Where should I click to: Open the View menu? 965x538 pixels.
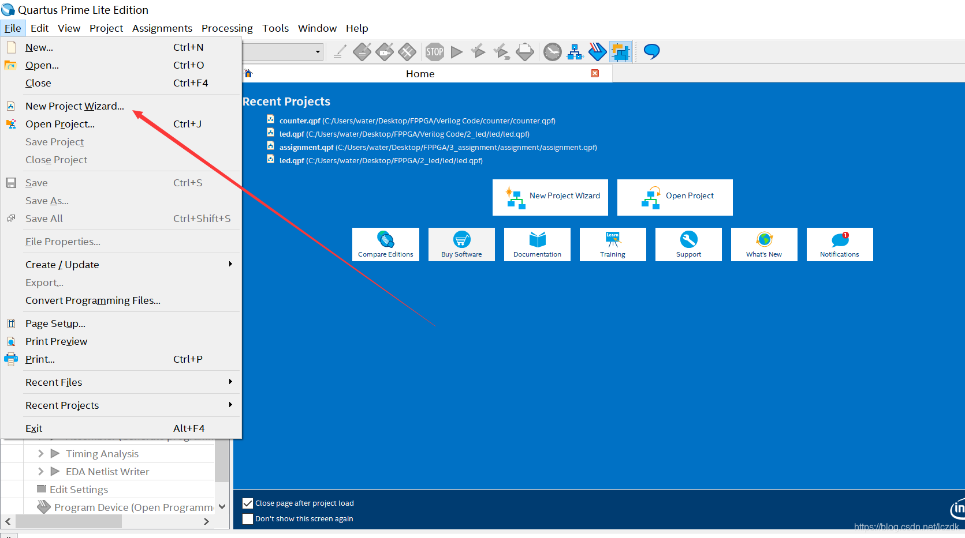point(69,28)
